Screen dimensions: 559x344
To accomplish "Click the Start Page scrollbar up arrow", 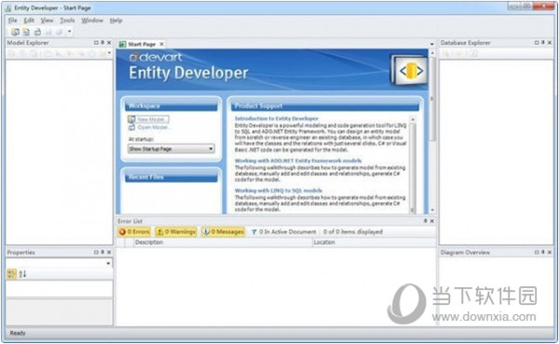I will [432, 53].
